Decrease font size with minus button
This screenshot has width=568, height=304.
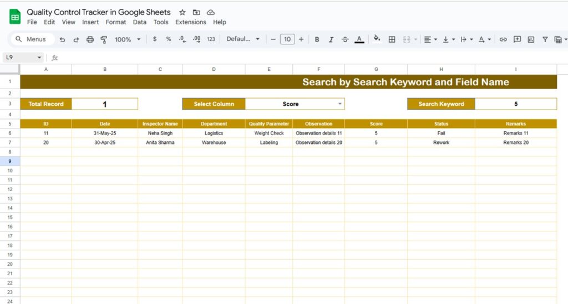273,39
